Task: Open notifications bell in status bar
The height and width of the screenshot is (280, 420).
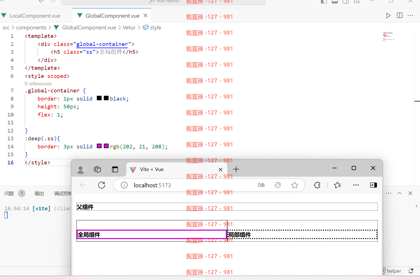Action: 411,271
